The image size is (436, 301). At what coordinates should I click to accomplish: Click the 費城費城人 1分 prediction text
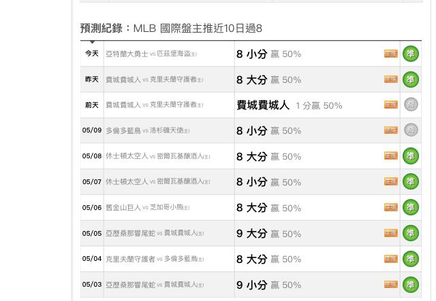[289, 105]
